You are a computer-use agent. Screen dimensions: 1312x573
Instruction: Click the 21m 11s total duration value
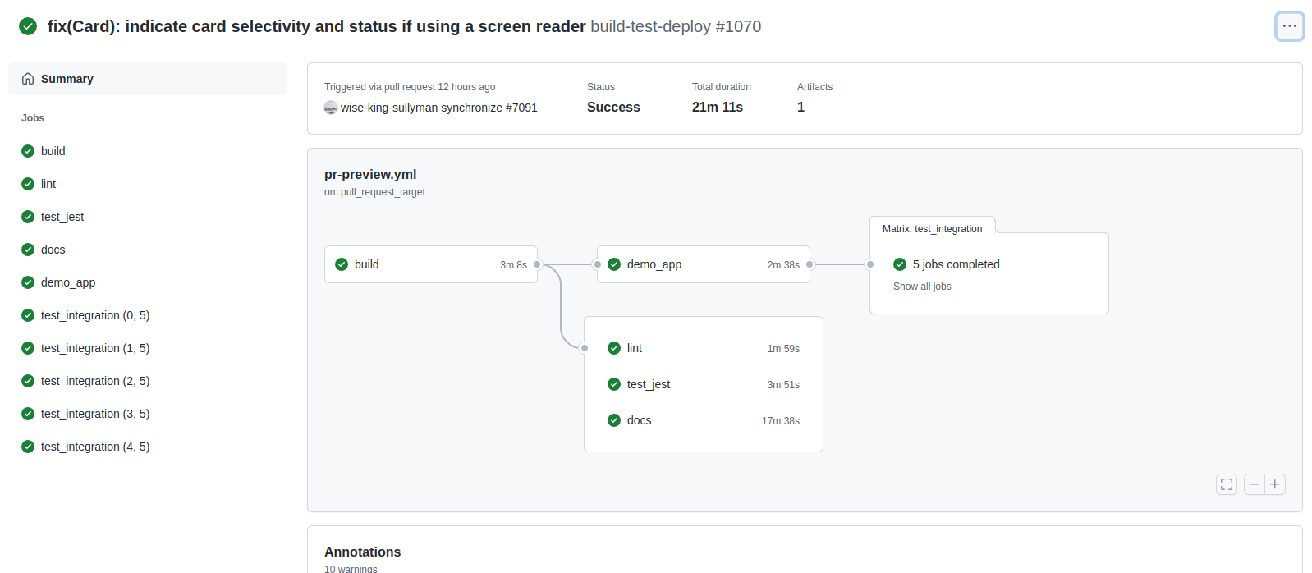pyautogui.click(x=718, y=107)
